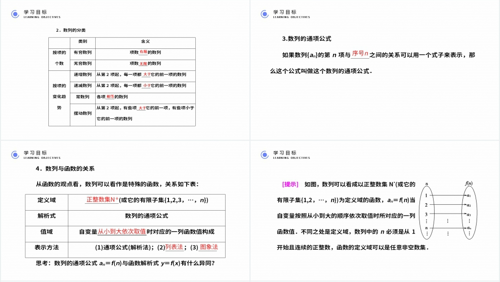Screen dimensions: 500x282
Task: Click the 摆动数列 cell in the classification table
Action: 83,113
